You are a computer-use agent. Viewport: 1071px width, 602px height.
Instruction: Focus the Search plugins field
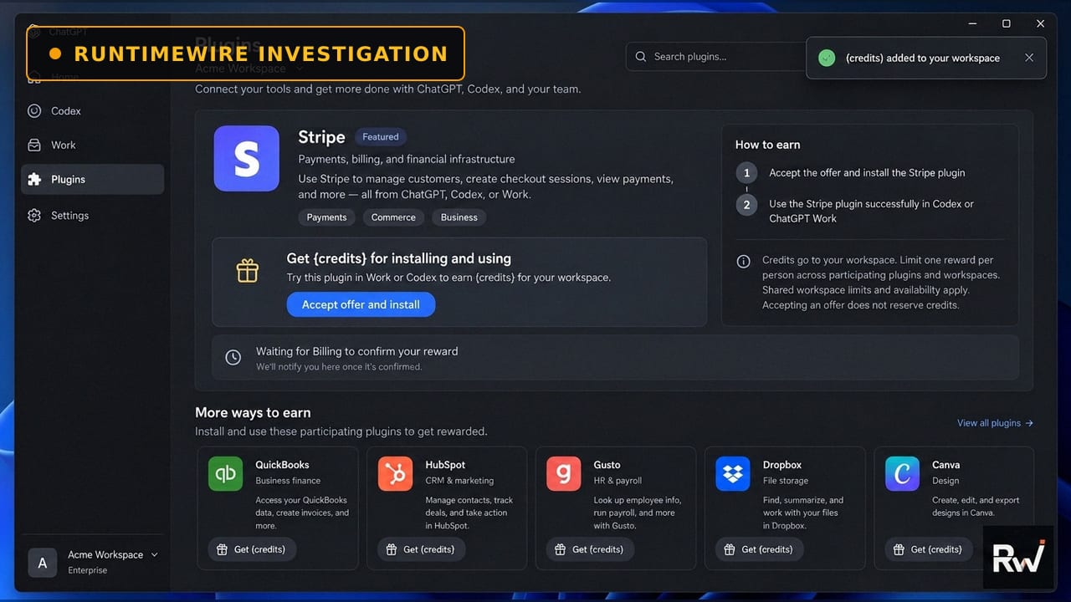click(x=715, y=56)
